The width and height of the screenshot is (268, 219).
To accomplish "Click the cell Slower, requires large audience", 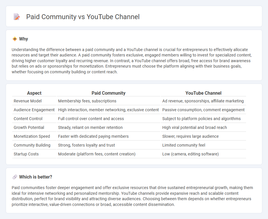I will point(203,136).
